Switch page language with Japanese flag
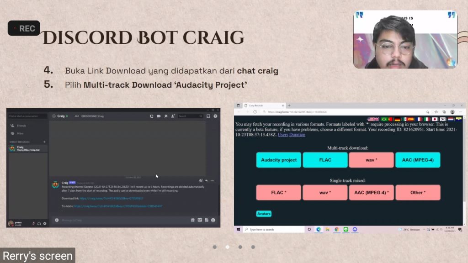 pos(435,119)
